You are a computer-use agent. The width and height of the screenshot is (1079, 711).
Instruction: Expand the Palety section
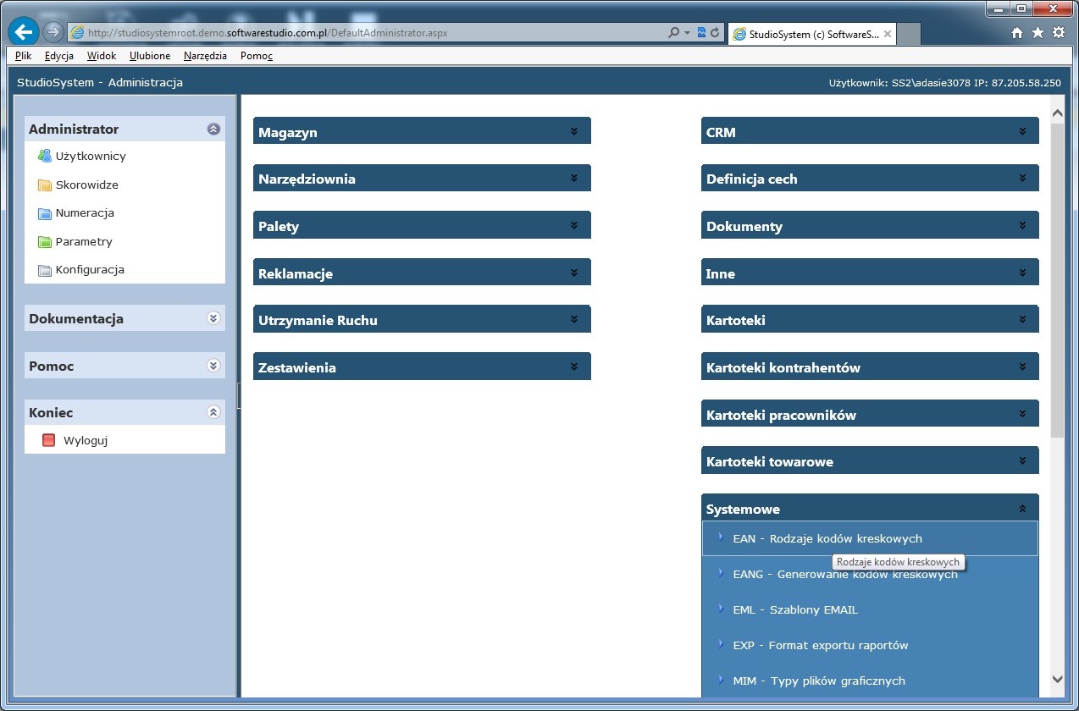tap(574, 226)
